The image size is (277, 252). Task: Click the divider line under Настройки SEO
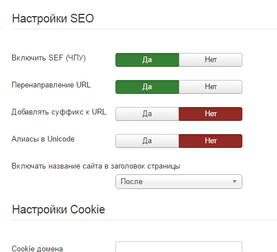144,29
